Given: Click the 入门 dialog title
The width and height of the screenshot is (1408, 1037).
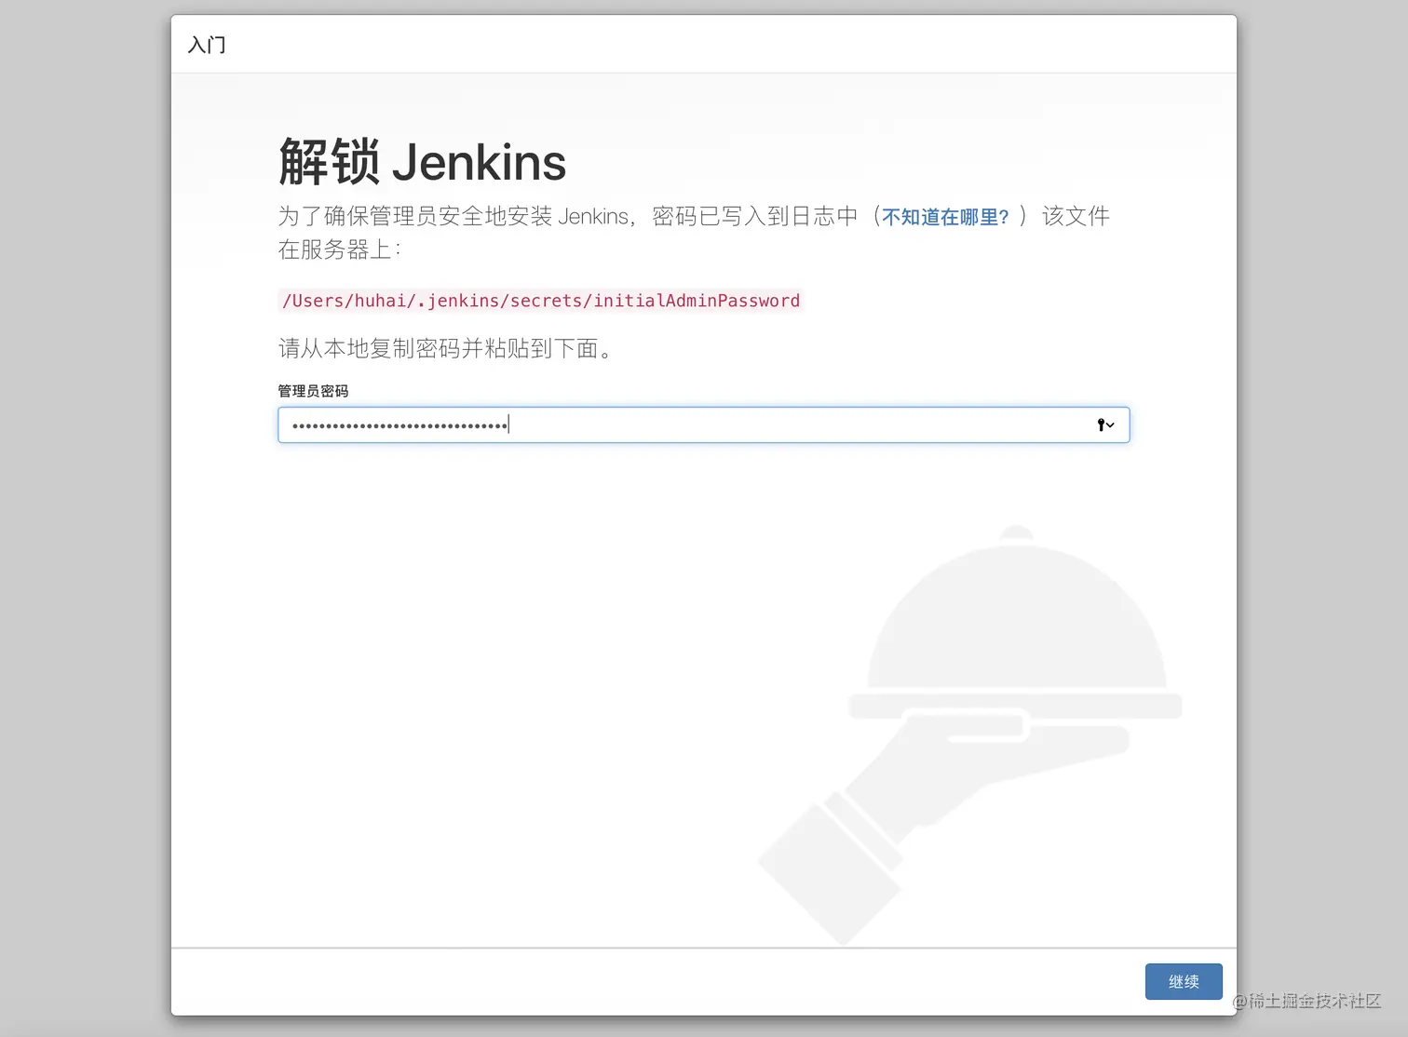Looking at the screenshot, I should pyautogui.click(x=207, y=45).
